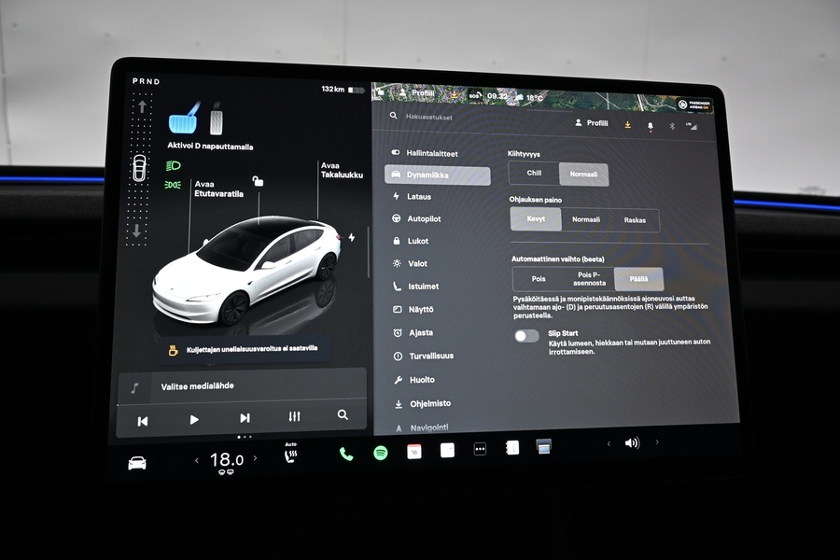This screenshot has width=840, height=560.
Task: Switch to the Dynamiikka settings section
Action: coord(436,175)
